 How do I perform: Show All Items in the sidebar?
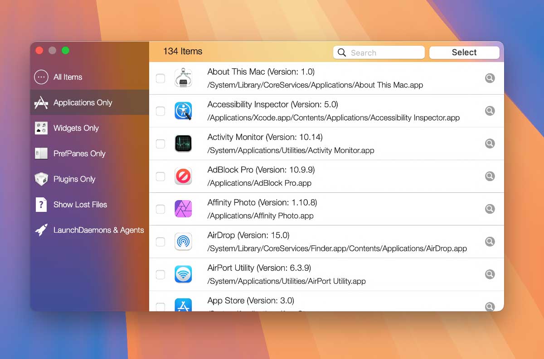coord(90,77)
